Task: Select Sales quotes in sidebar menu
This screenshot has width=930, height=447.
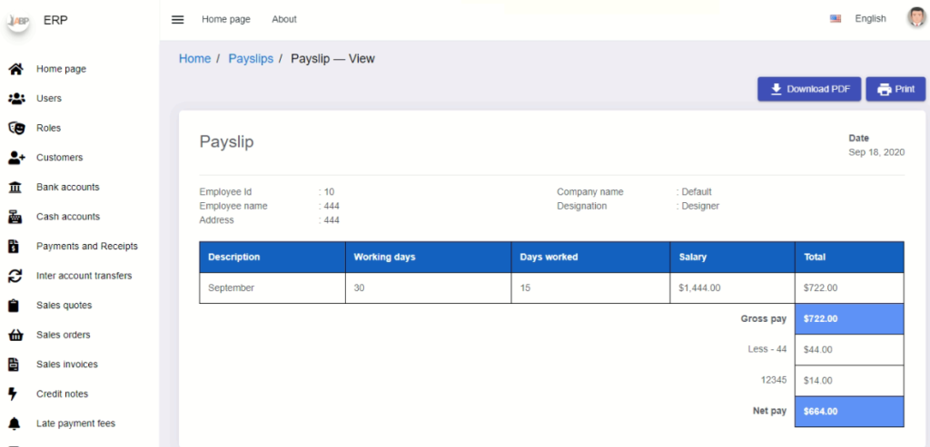Action: (64, 306)
